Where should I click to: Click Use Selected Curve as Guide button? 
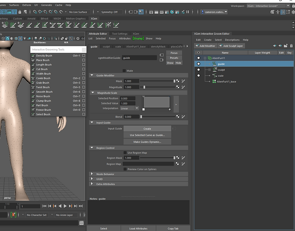click(147, 135)
